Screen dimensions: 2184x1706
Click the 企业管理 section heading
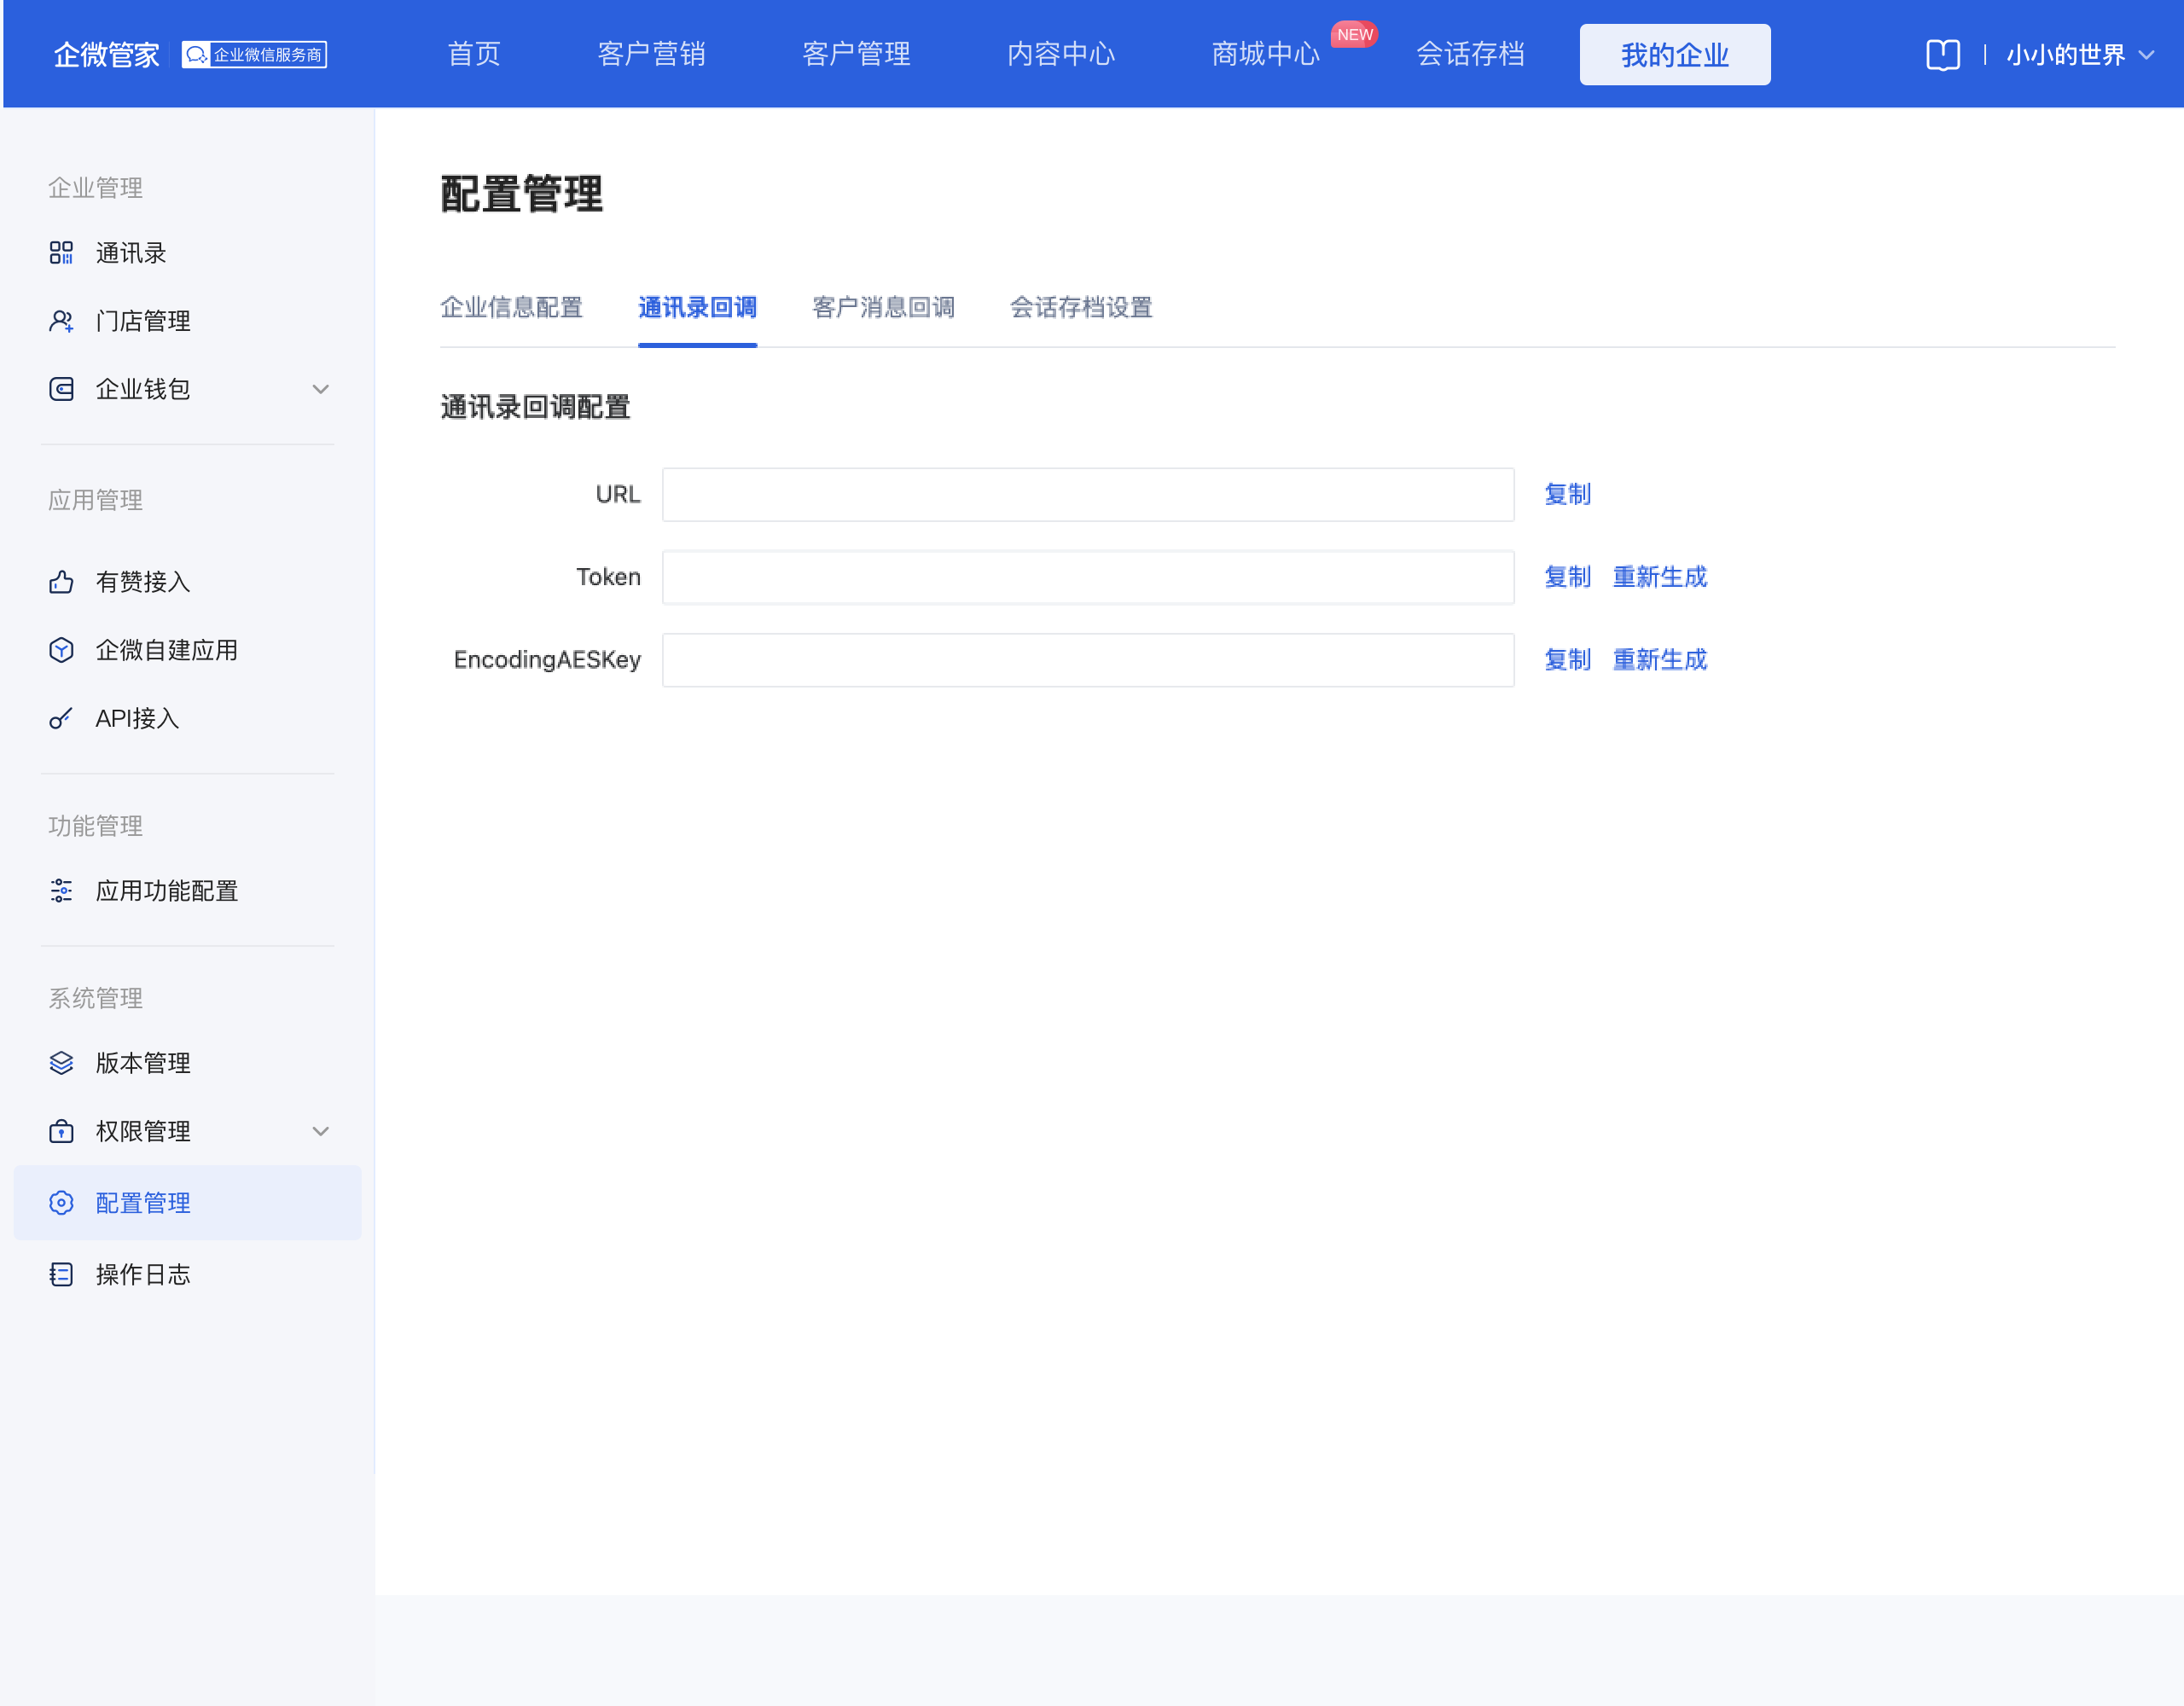coord(95,188)
